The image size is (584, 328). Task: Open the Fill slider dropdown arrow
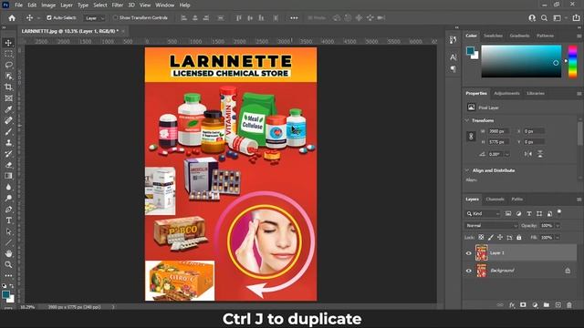point(558,237)
